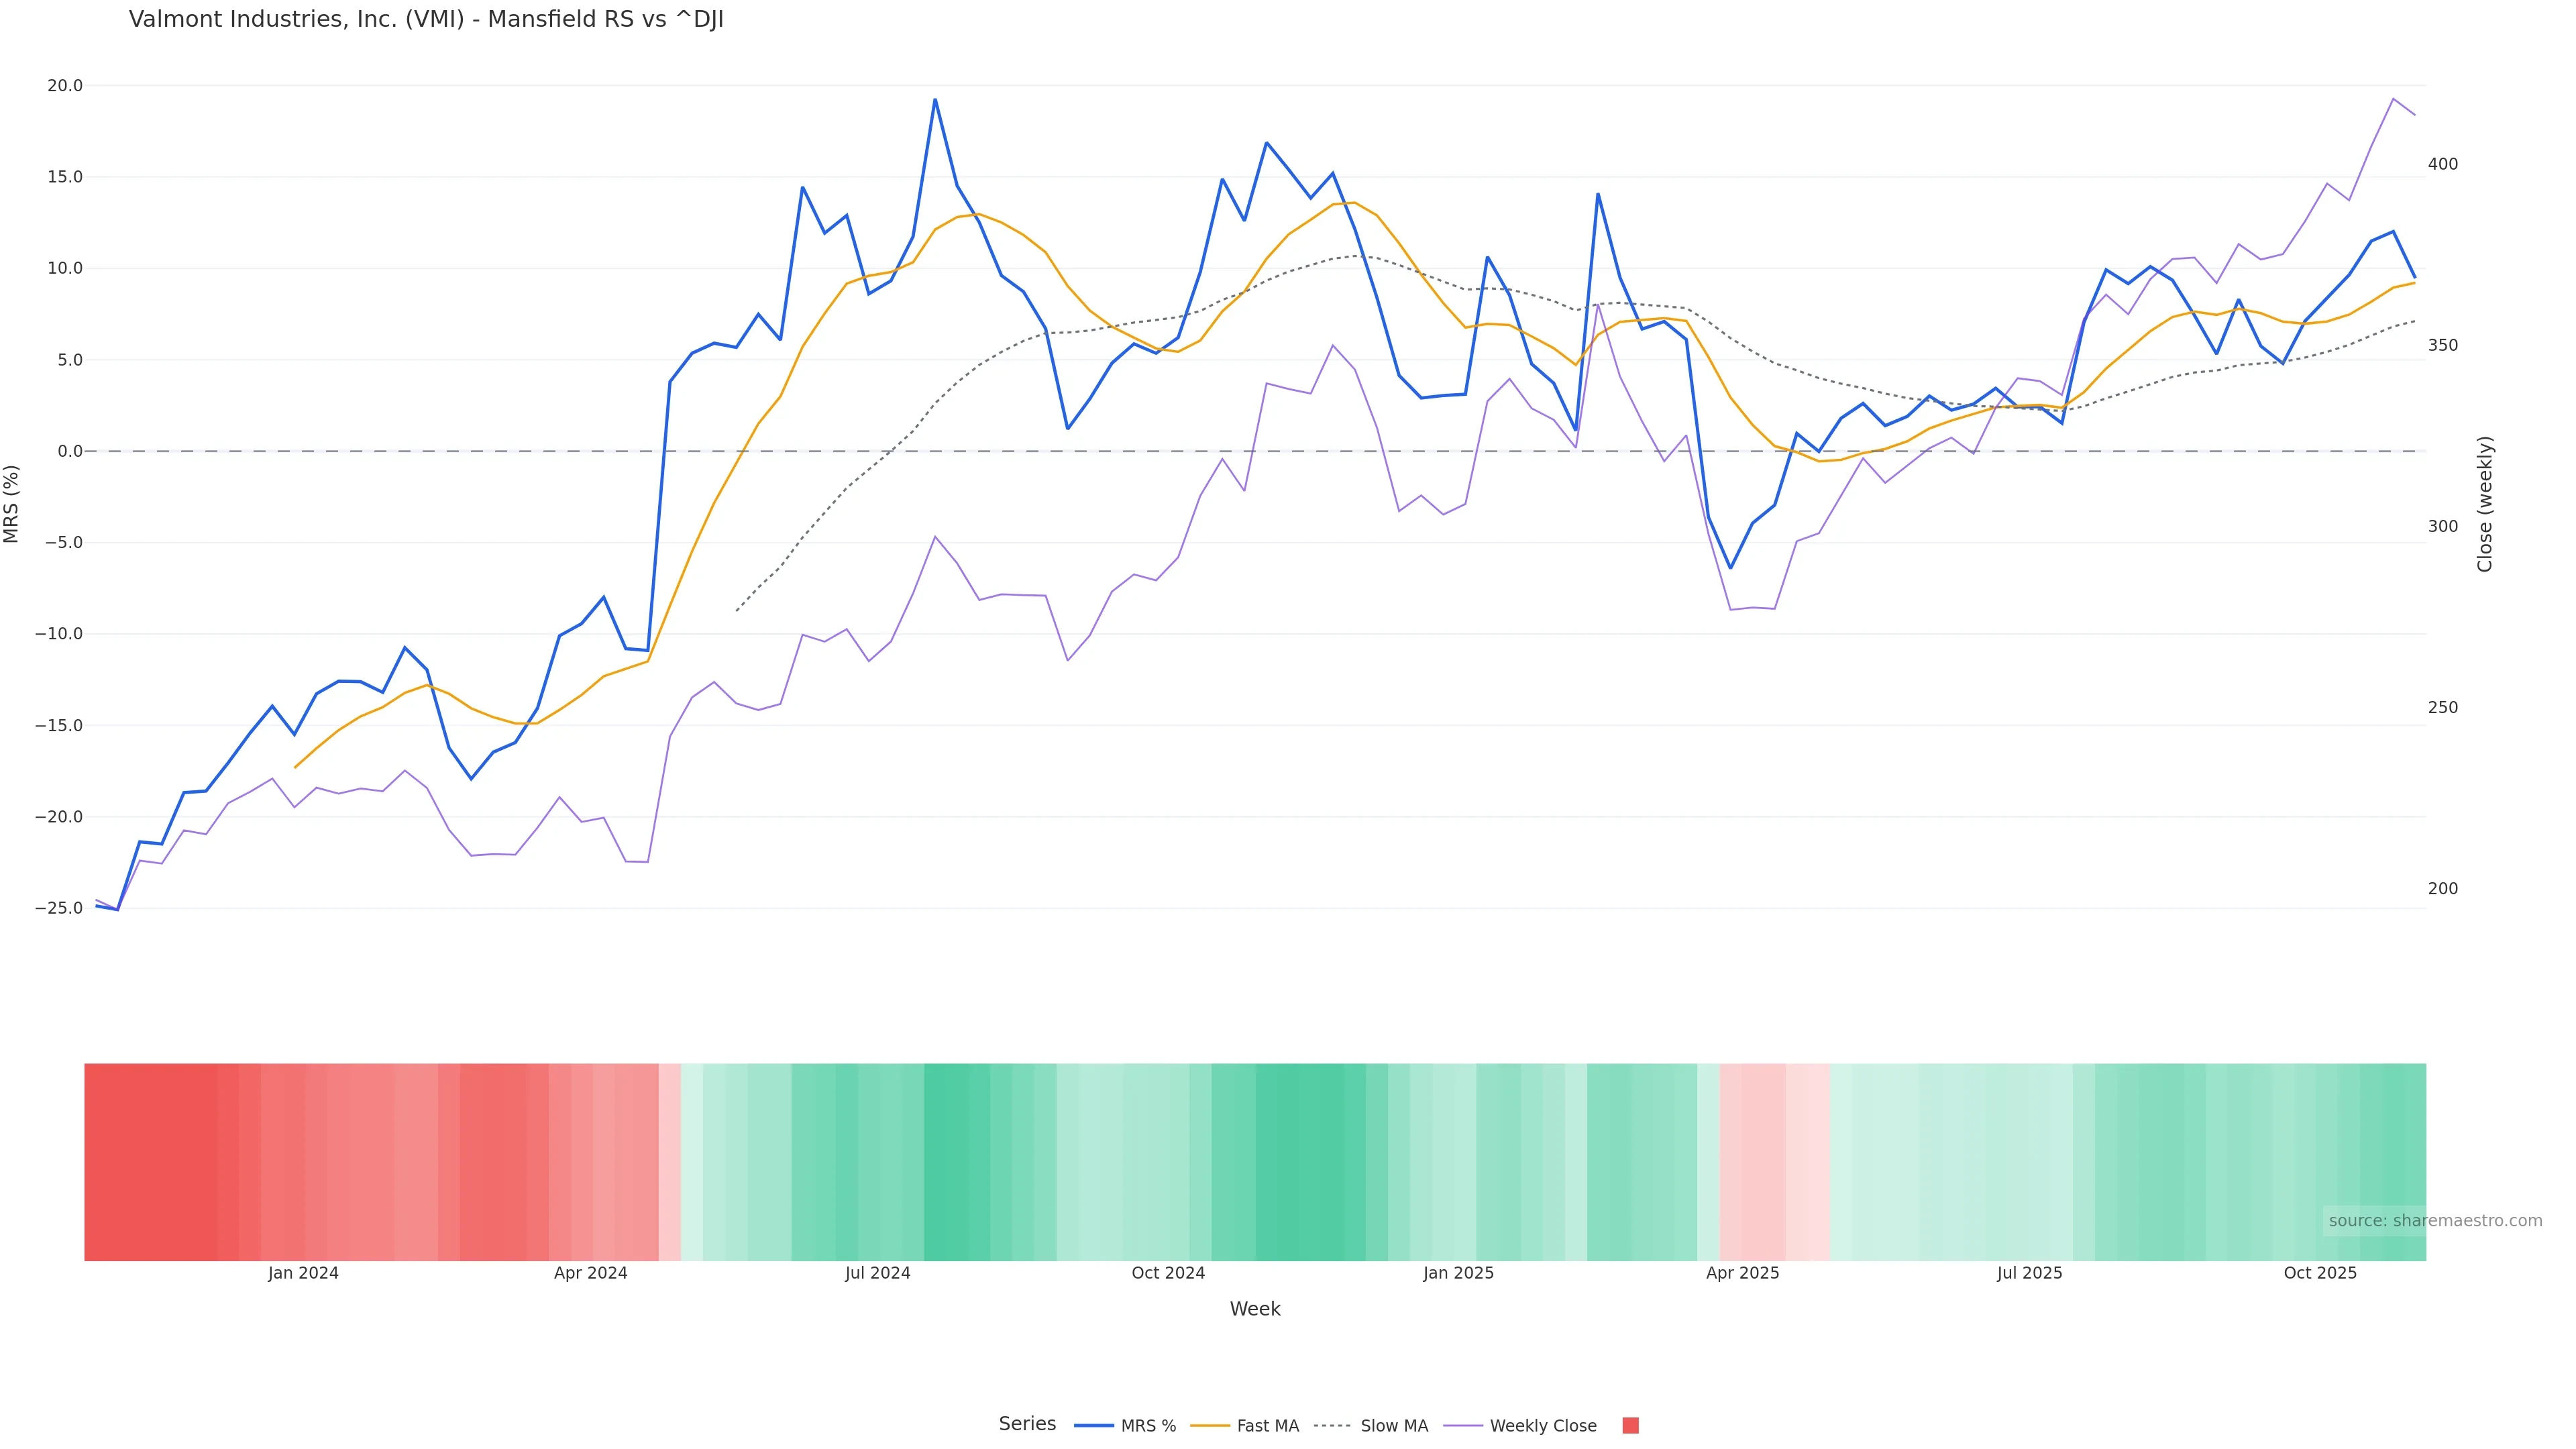
Task: Click the 400 right axis tick label
Action: coord(2442,164)
